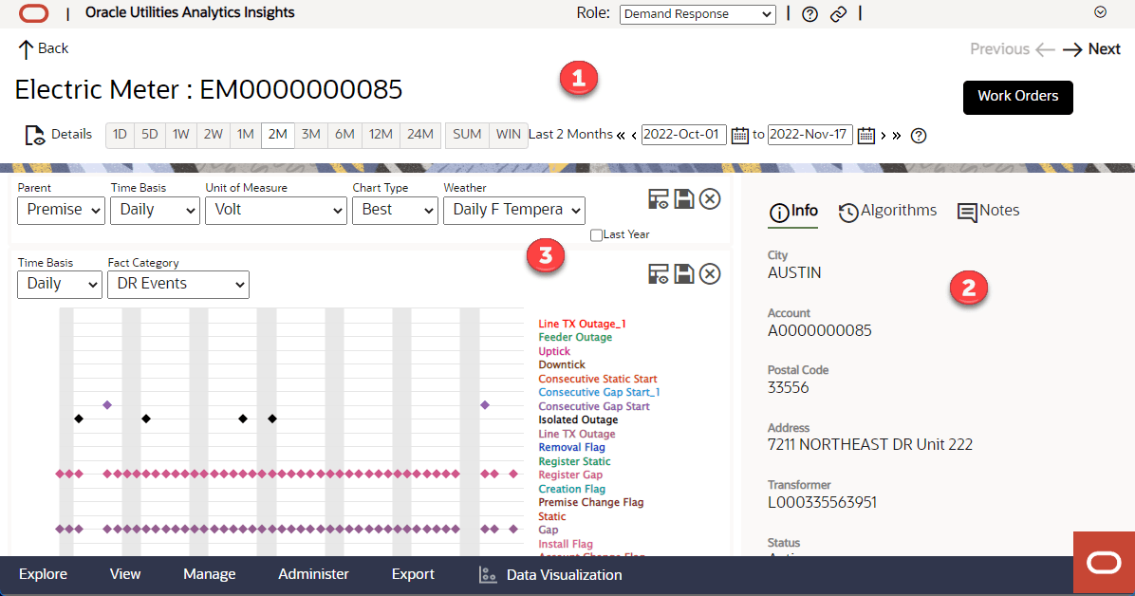The image size is (1135, 596).
Task: Close the DR Events chart panel
Action: tap(710, 273)
